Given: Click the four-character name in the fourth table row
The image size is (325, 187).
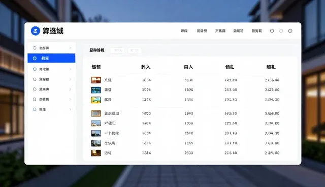Looking at the screenshot, I should (112, 113).
